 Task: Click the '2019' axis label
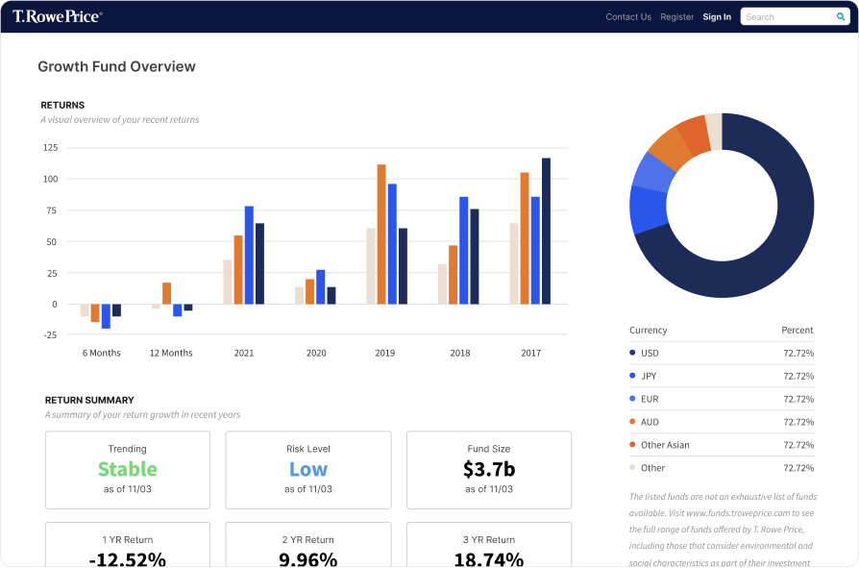(384, 354)
